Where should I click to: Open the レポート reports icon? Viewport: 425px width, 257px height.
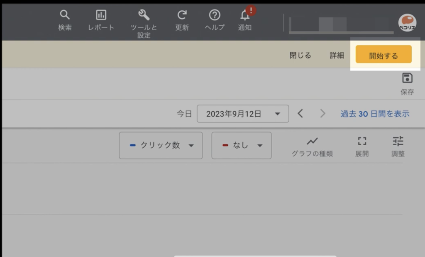point(101,16)
